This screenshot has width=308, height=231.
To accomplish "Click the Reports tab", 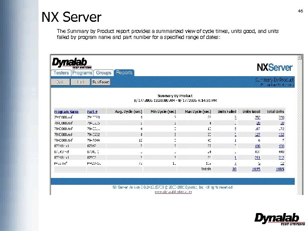I will pyautogui.click(x=124, y=73).
